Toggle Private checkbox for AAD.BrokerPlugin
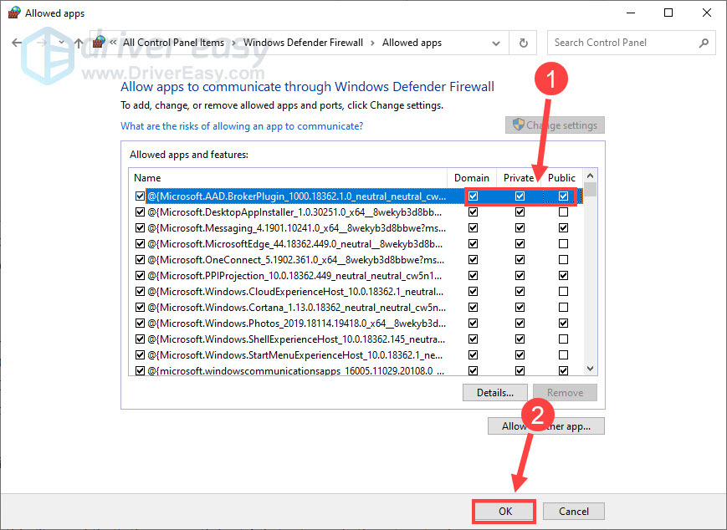 coord(520,196)
